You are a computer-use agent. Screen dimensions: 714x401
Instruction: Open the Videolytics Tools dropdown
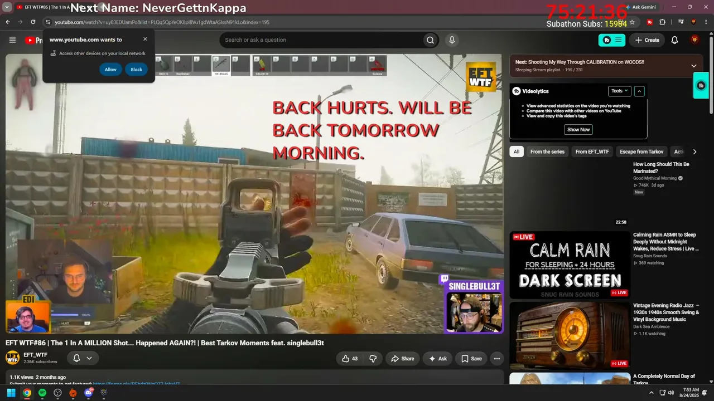pos(619,91)
